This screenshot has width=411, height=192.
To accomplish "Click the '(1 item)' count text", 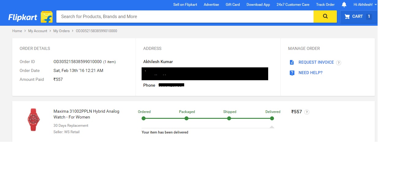I will pos(109,62).
